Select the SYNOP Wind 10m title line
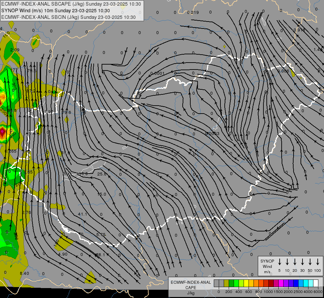 coord(56,11)
